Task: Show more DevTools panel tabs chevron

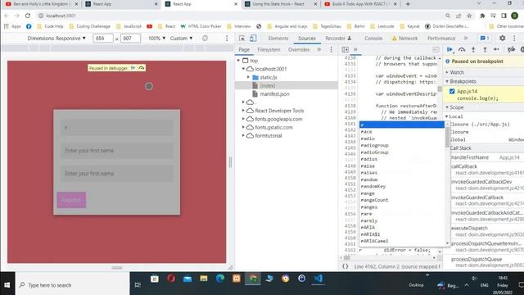Action: click(x=466, y=39)
